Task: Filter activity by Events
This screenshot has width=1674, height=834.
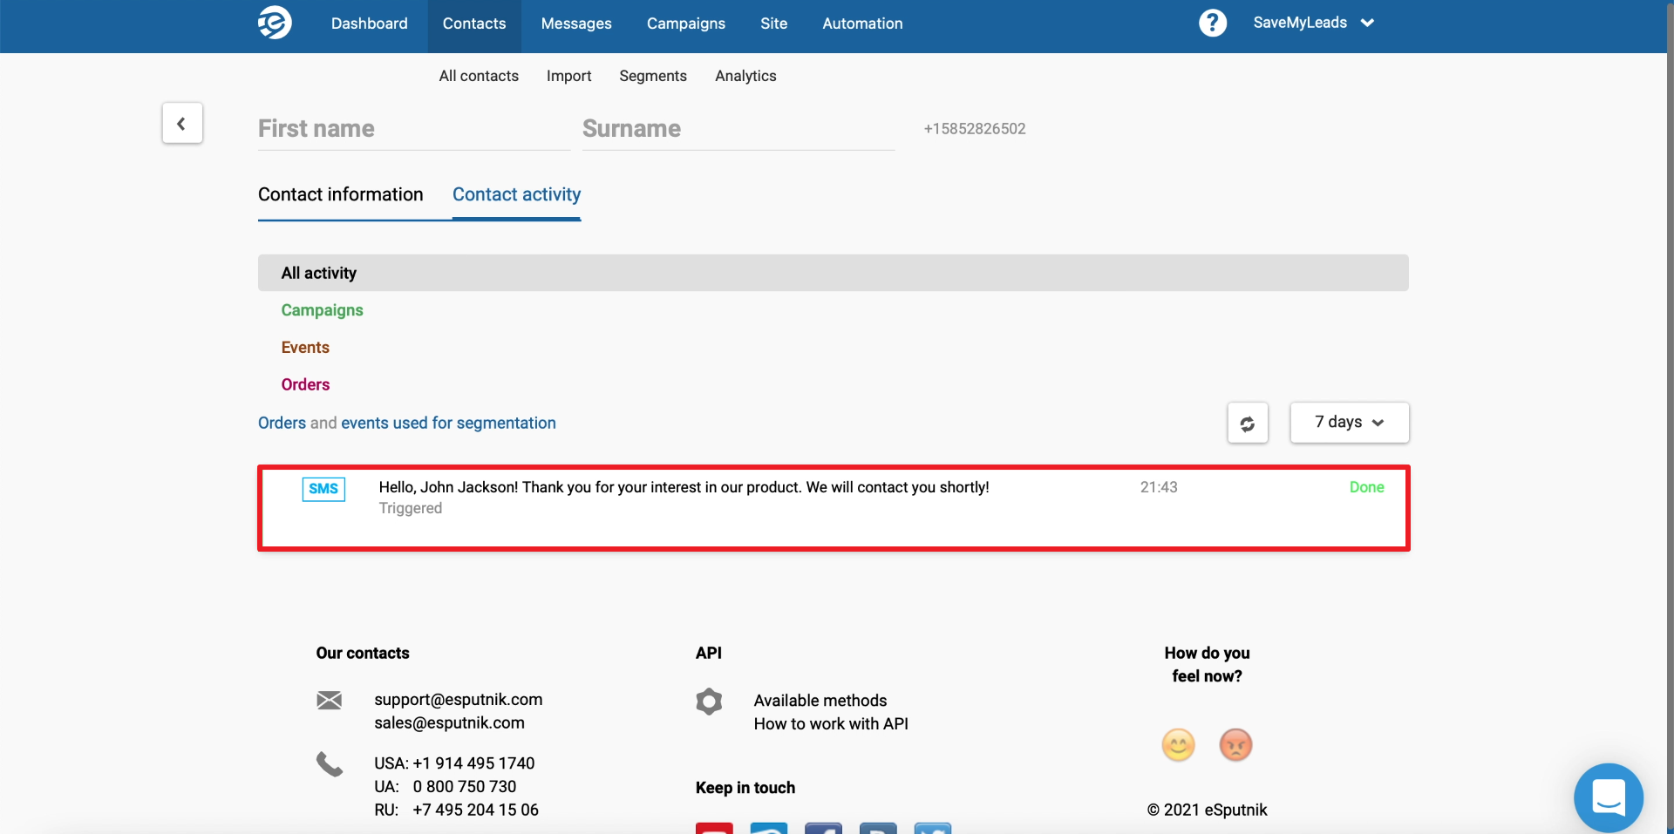Action: click(x=305, y=348)
